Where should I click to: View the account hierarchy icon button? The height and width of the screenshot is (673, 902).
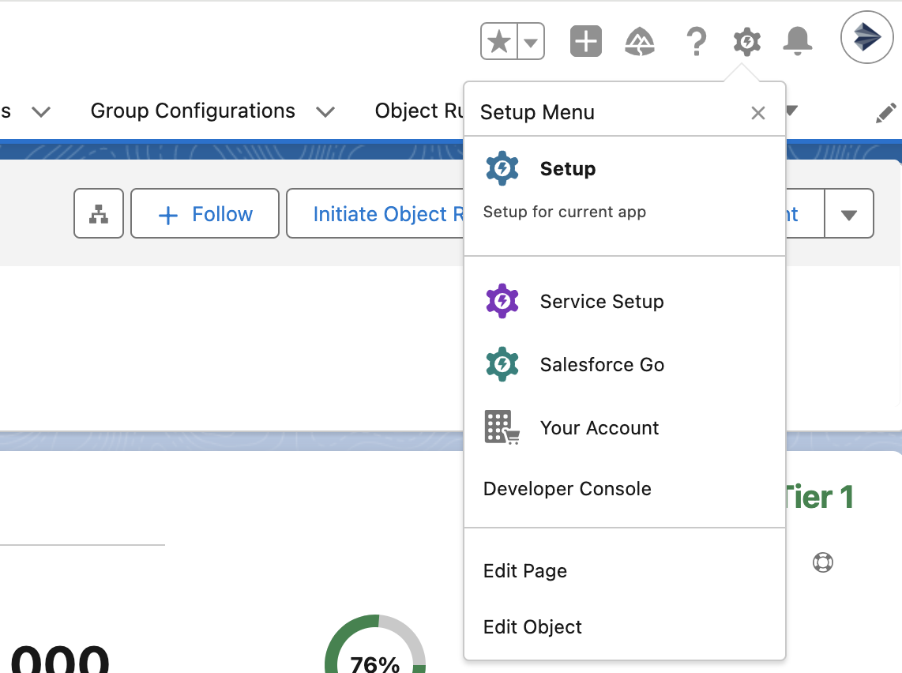[99, 213]
